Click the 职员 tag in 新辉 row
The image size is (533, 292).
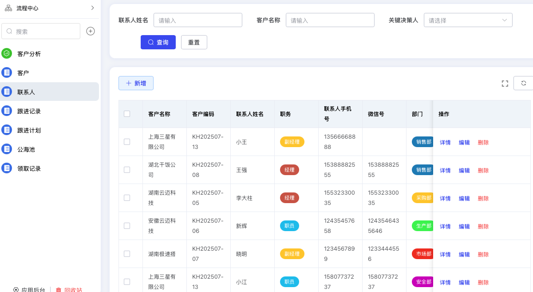289,226
